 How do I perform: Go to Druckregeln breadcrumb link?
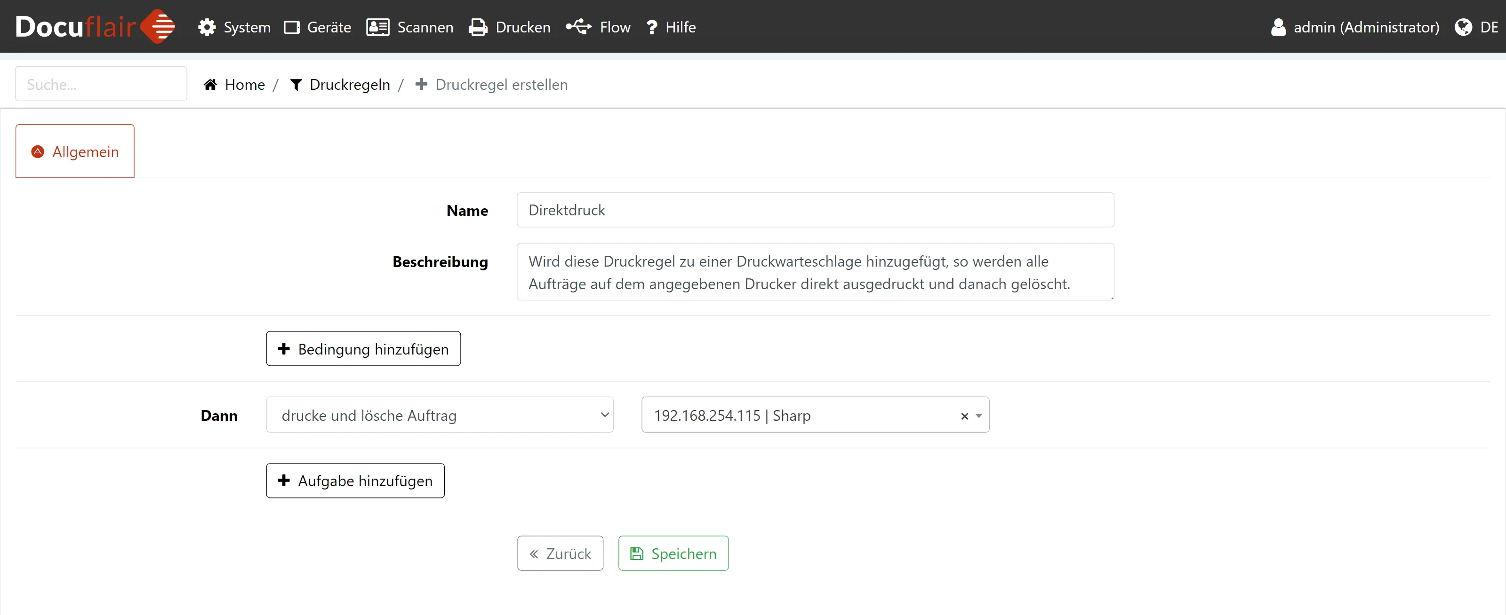(x=349, y=85)
